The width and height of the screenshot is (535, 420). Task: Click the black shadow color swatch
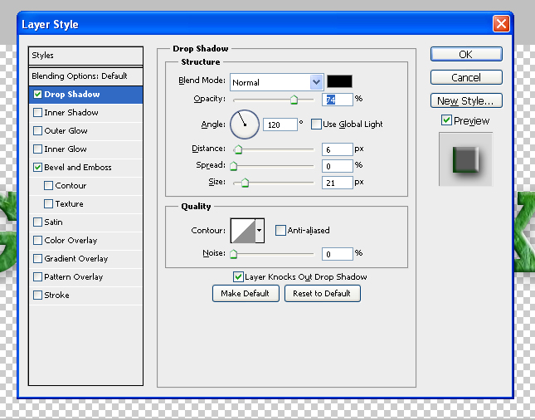(x=339, y=81)
